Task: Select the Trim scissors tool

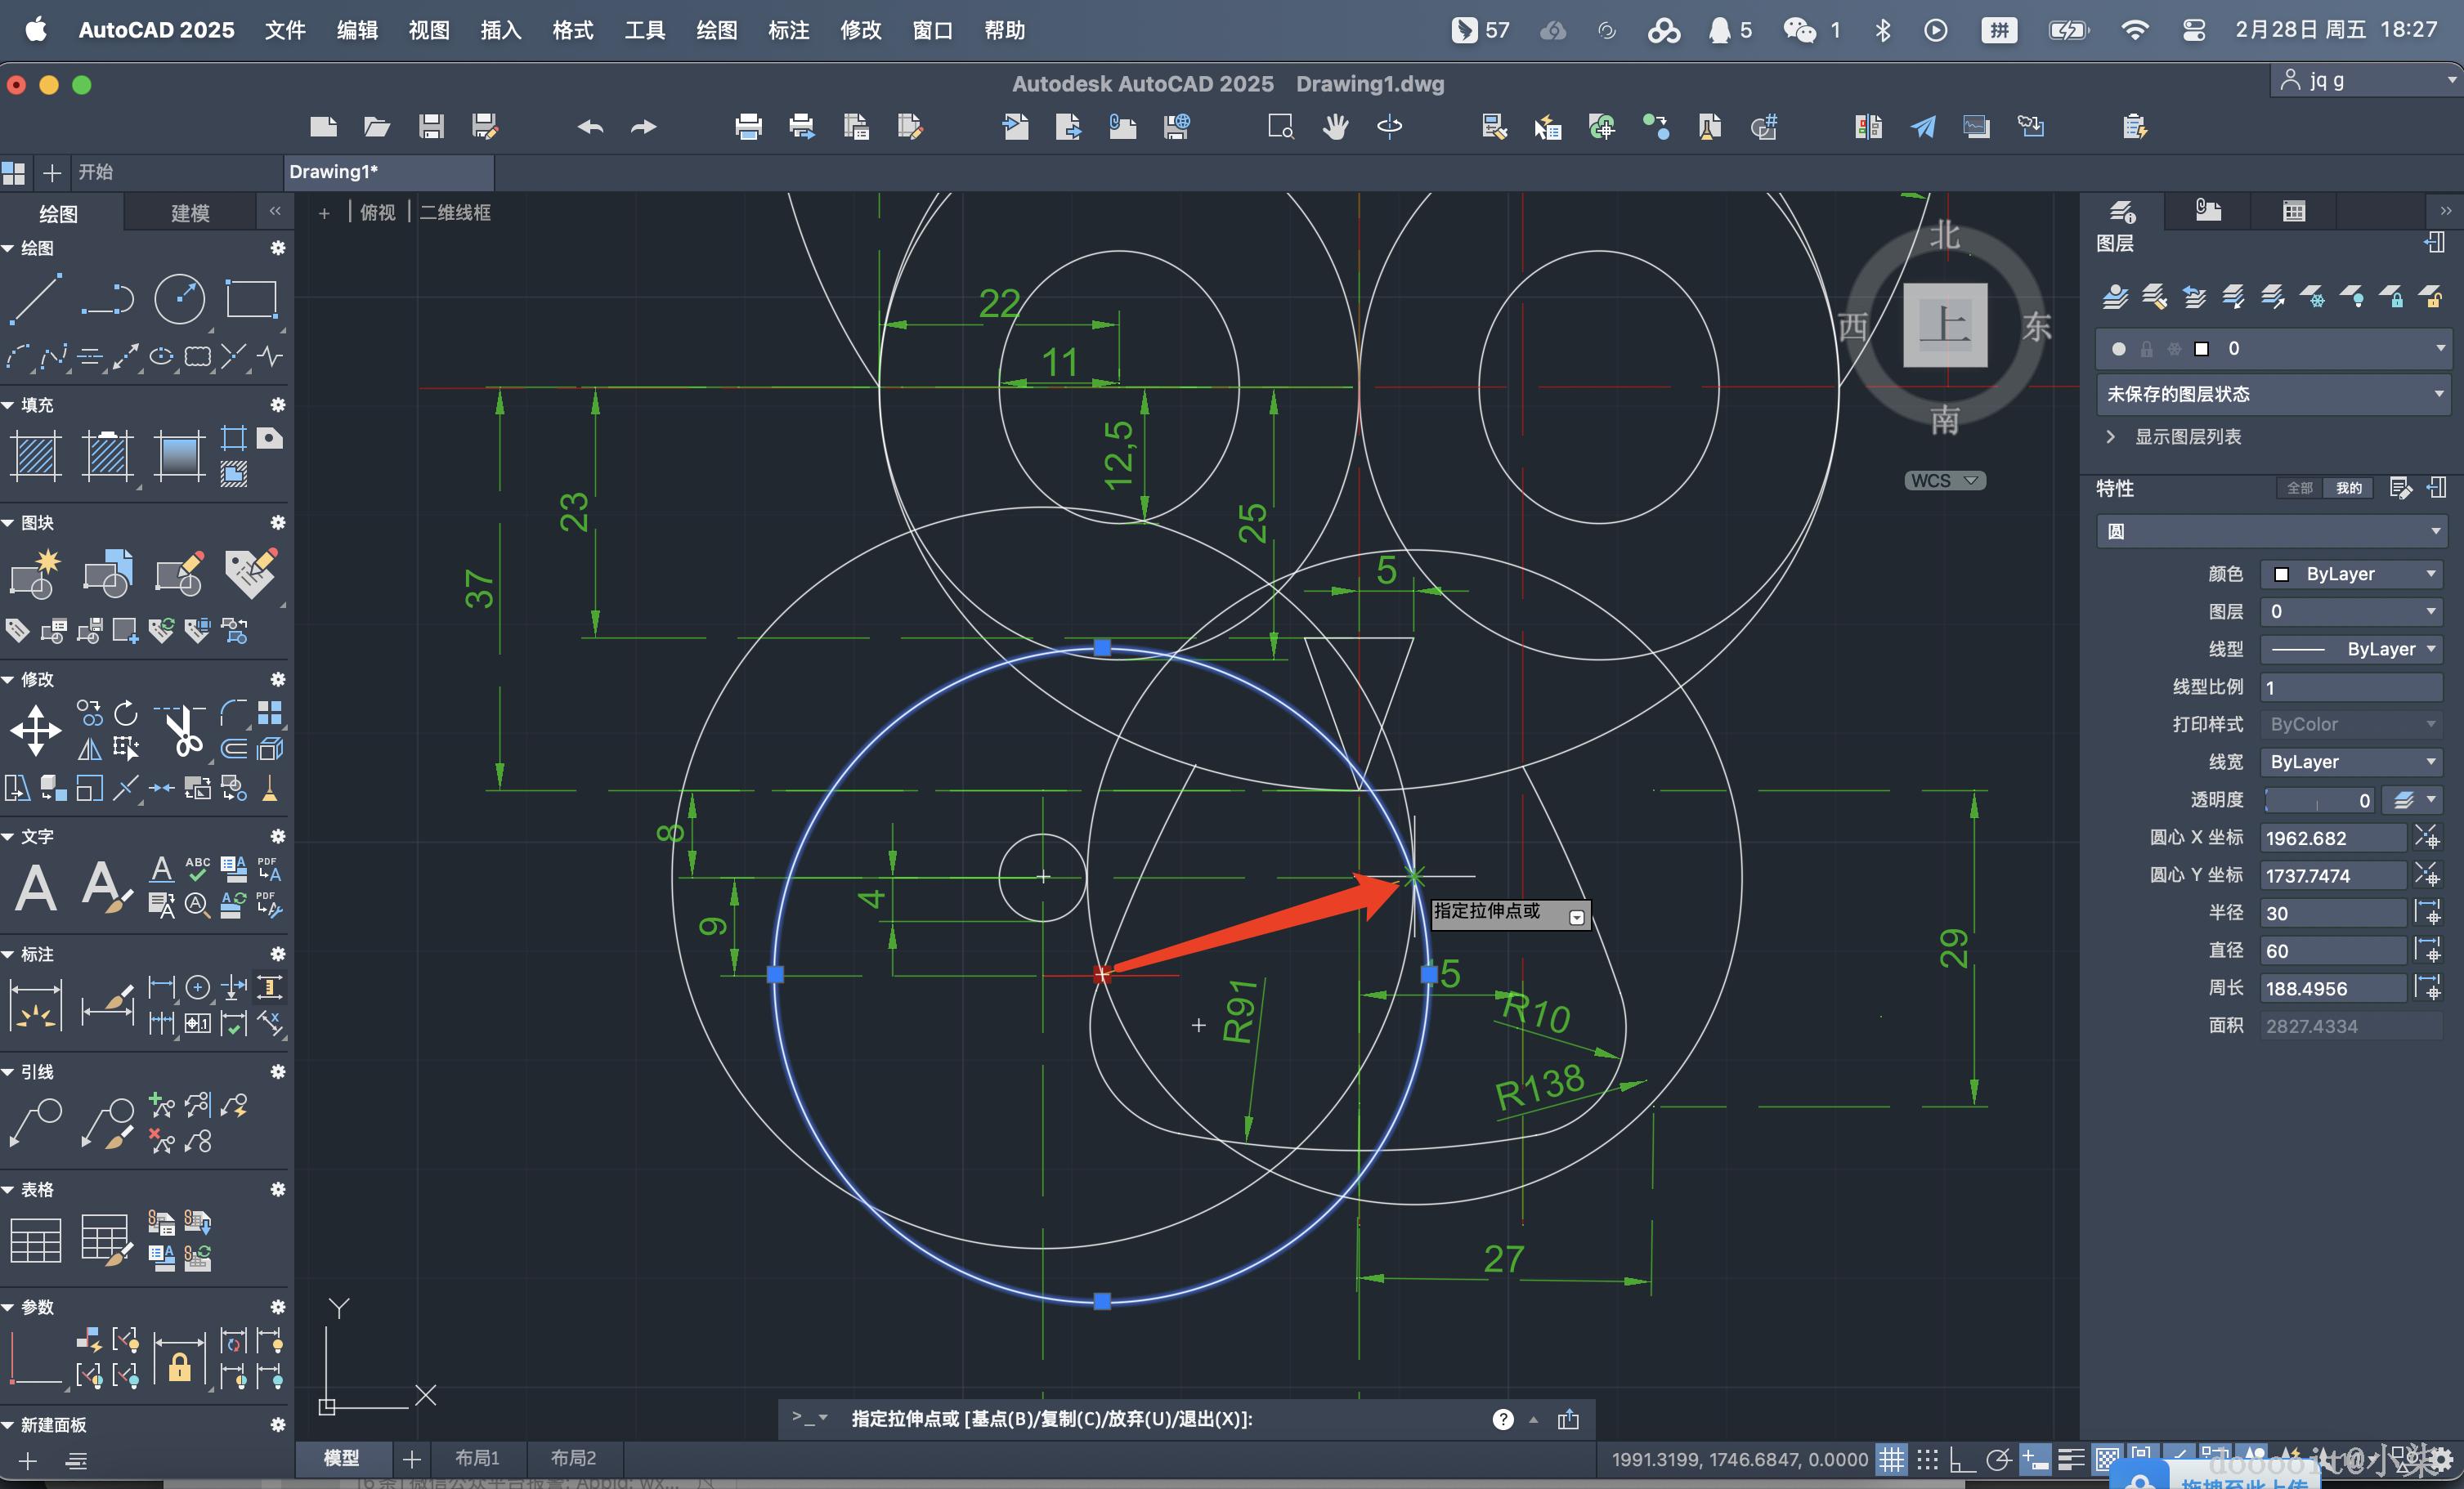Action: [x=182, y=731]
